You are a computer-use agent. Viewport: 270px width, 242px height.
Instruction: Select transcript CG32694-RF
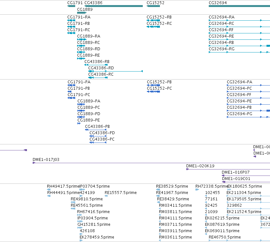point(221,30)
